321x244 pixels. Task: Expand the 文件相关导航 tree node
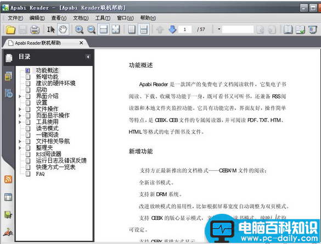pyautogui.click(x=20, y=141)
